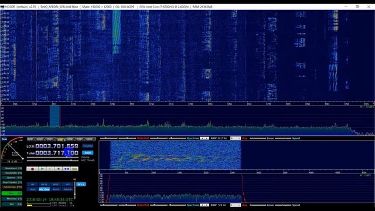Click the audio waterfall display

click(176, 155)
